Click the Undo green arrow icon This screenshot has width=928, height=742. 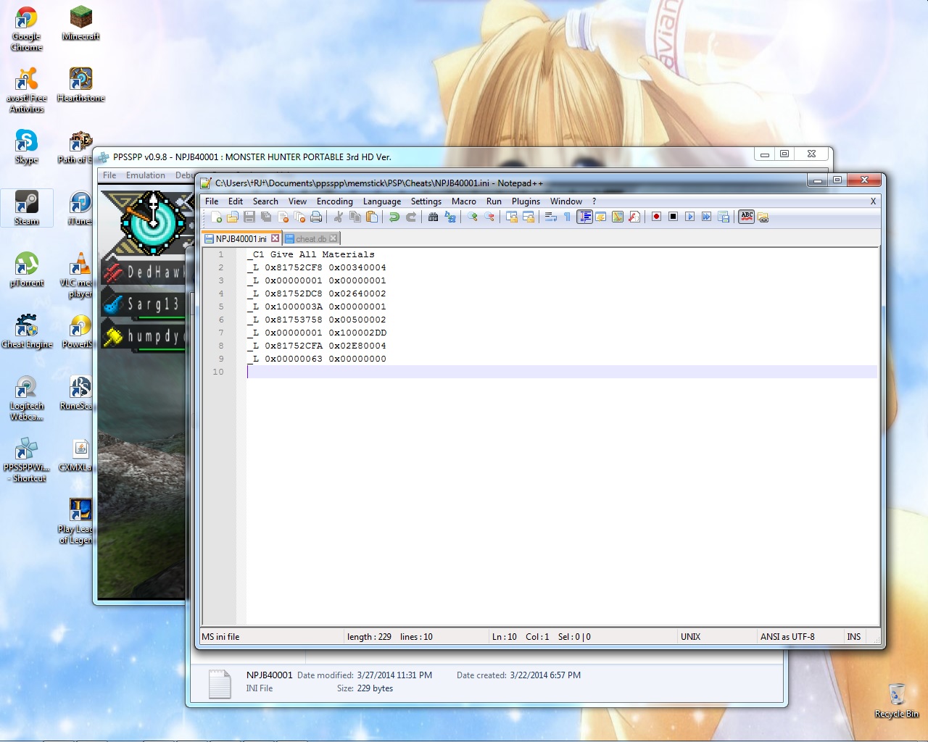pyautogui.click(x=394, y=217)
